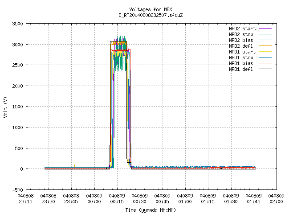This screenshot has width=285, height=214.
Task: Click the x-axis tick '040808 23:45'
Action: click(x=71, y=199)
